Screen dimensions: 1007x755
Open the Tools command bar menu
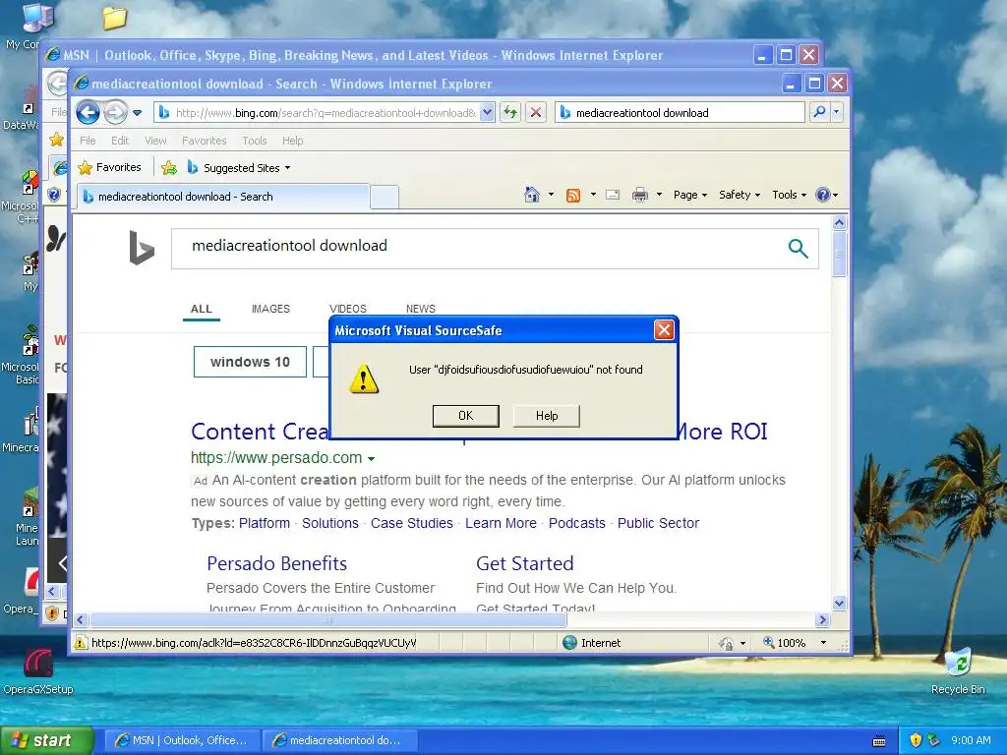pos(789,195)
